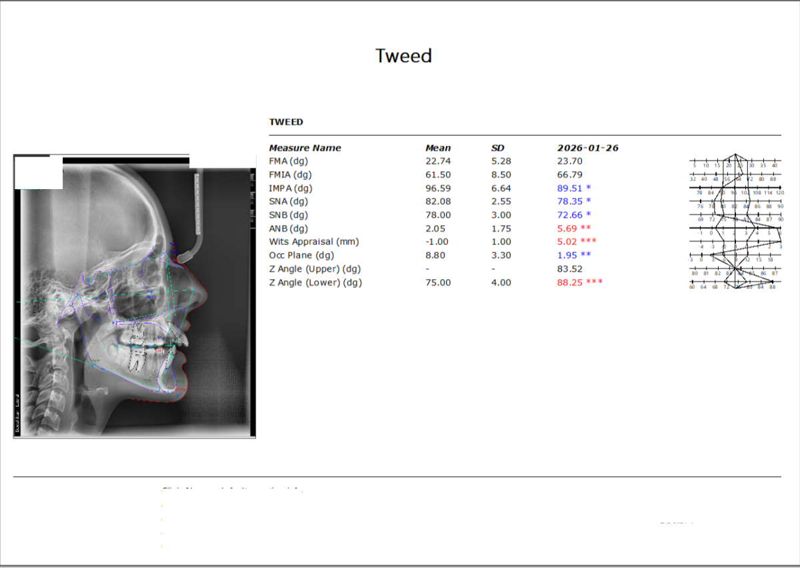
Task: Select the Z Angle (Upper) (dg) label
Action: tap(315, 269)
